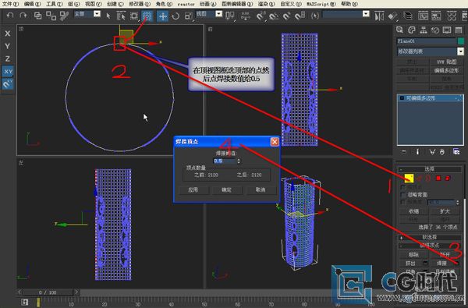Open the 全部 selection filter dropdown
The height and width of the screenshot is (308, 468).
click(x=97, y=14)
